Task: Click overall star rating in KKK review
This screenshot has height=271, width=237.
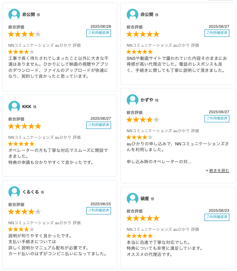Action: (x=24, y=126)
